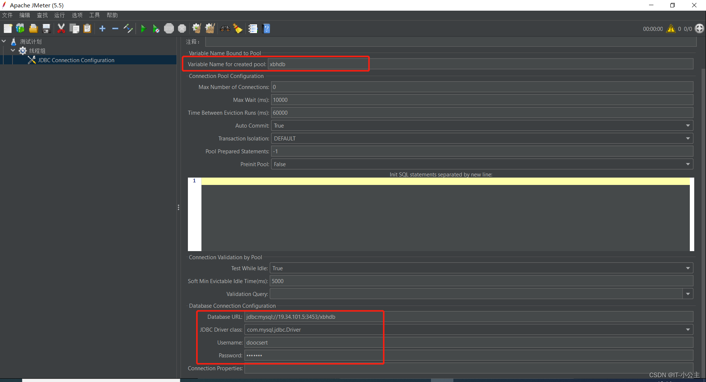Image resolution: width=706 pixels, height=382 pixels.
Task: Click the Open file folder icon
Action: click(x=33, y=28)
